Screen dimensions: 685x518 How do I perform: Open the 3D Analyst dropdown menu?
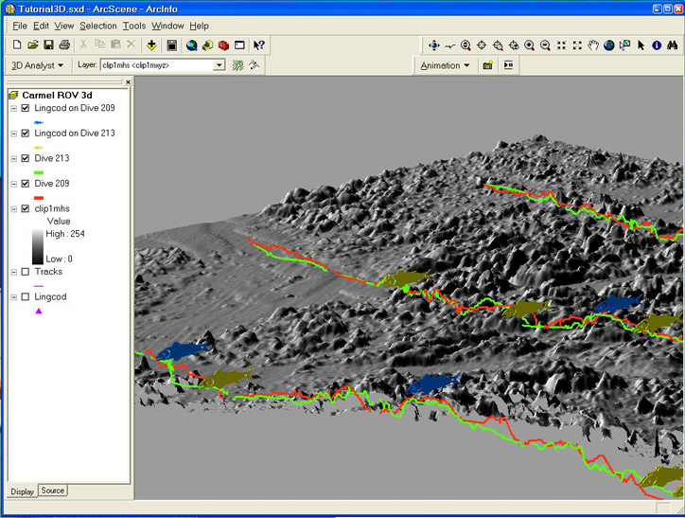(37, 65)
